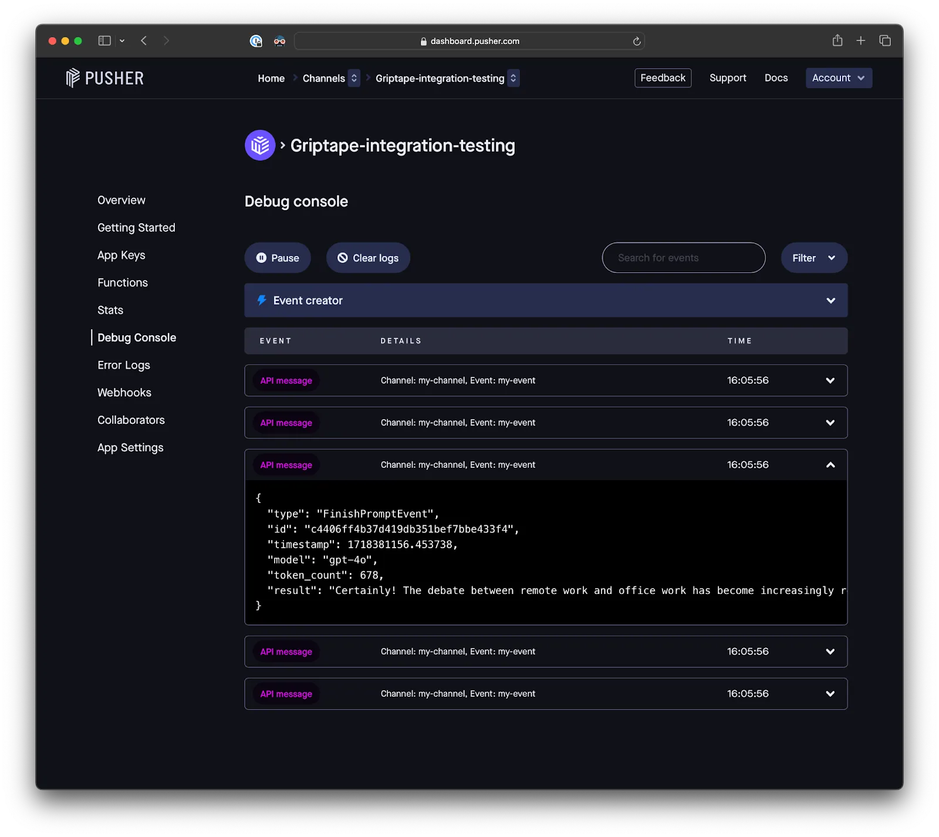Open the Account dropdown
Screen dimensions: 939x837
pos(839,78)
